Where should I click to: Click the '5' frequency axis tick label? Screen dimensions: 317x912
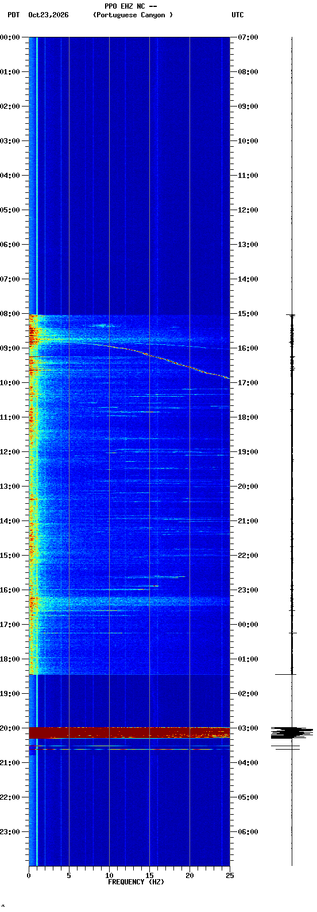pos(69,876)
